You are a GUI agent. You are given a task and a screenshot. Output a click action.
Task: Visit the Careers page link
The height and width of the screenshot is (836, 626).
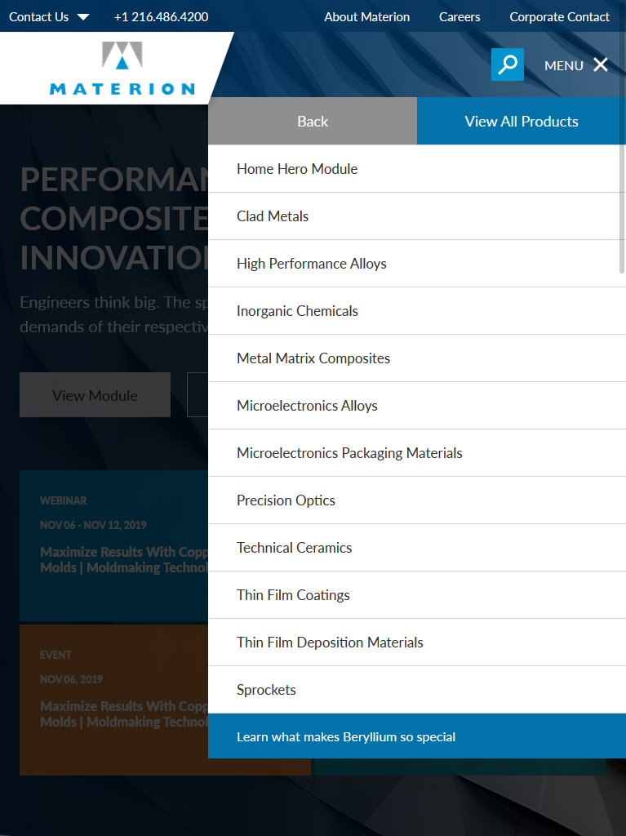point(460,17)
